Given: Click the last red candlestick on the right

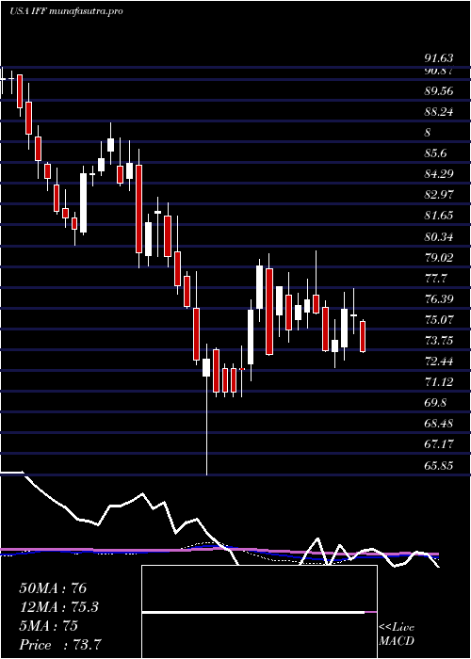Looking at the screenshot, I should click(363, 336).
